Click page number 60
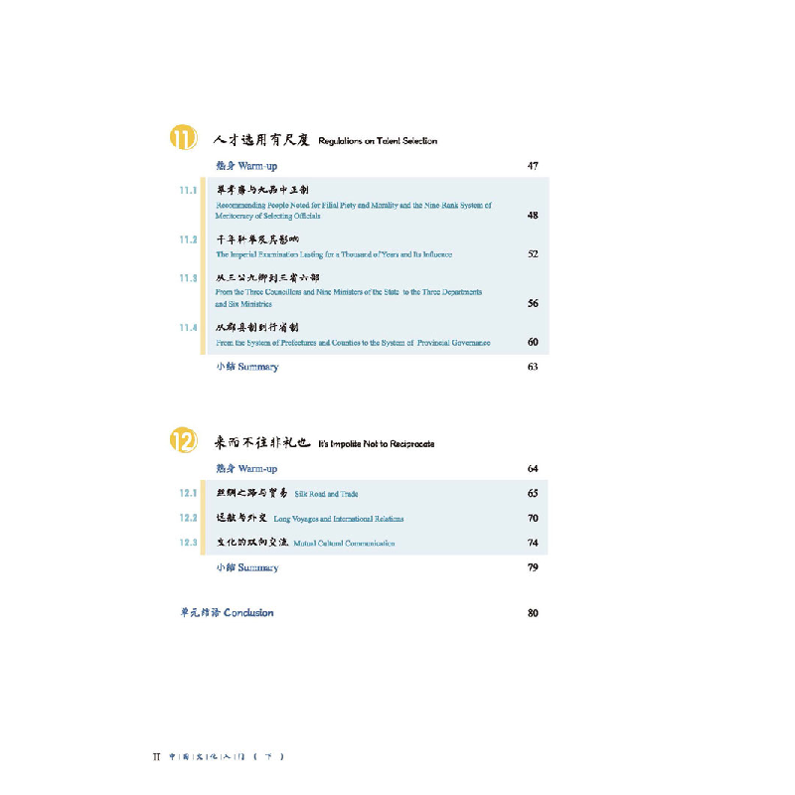795x795 pixels. 533,342
